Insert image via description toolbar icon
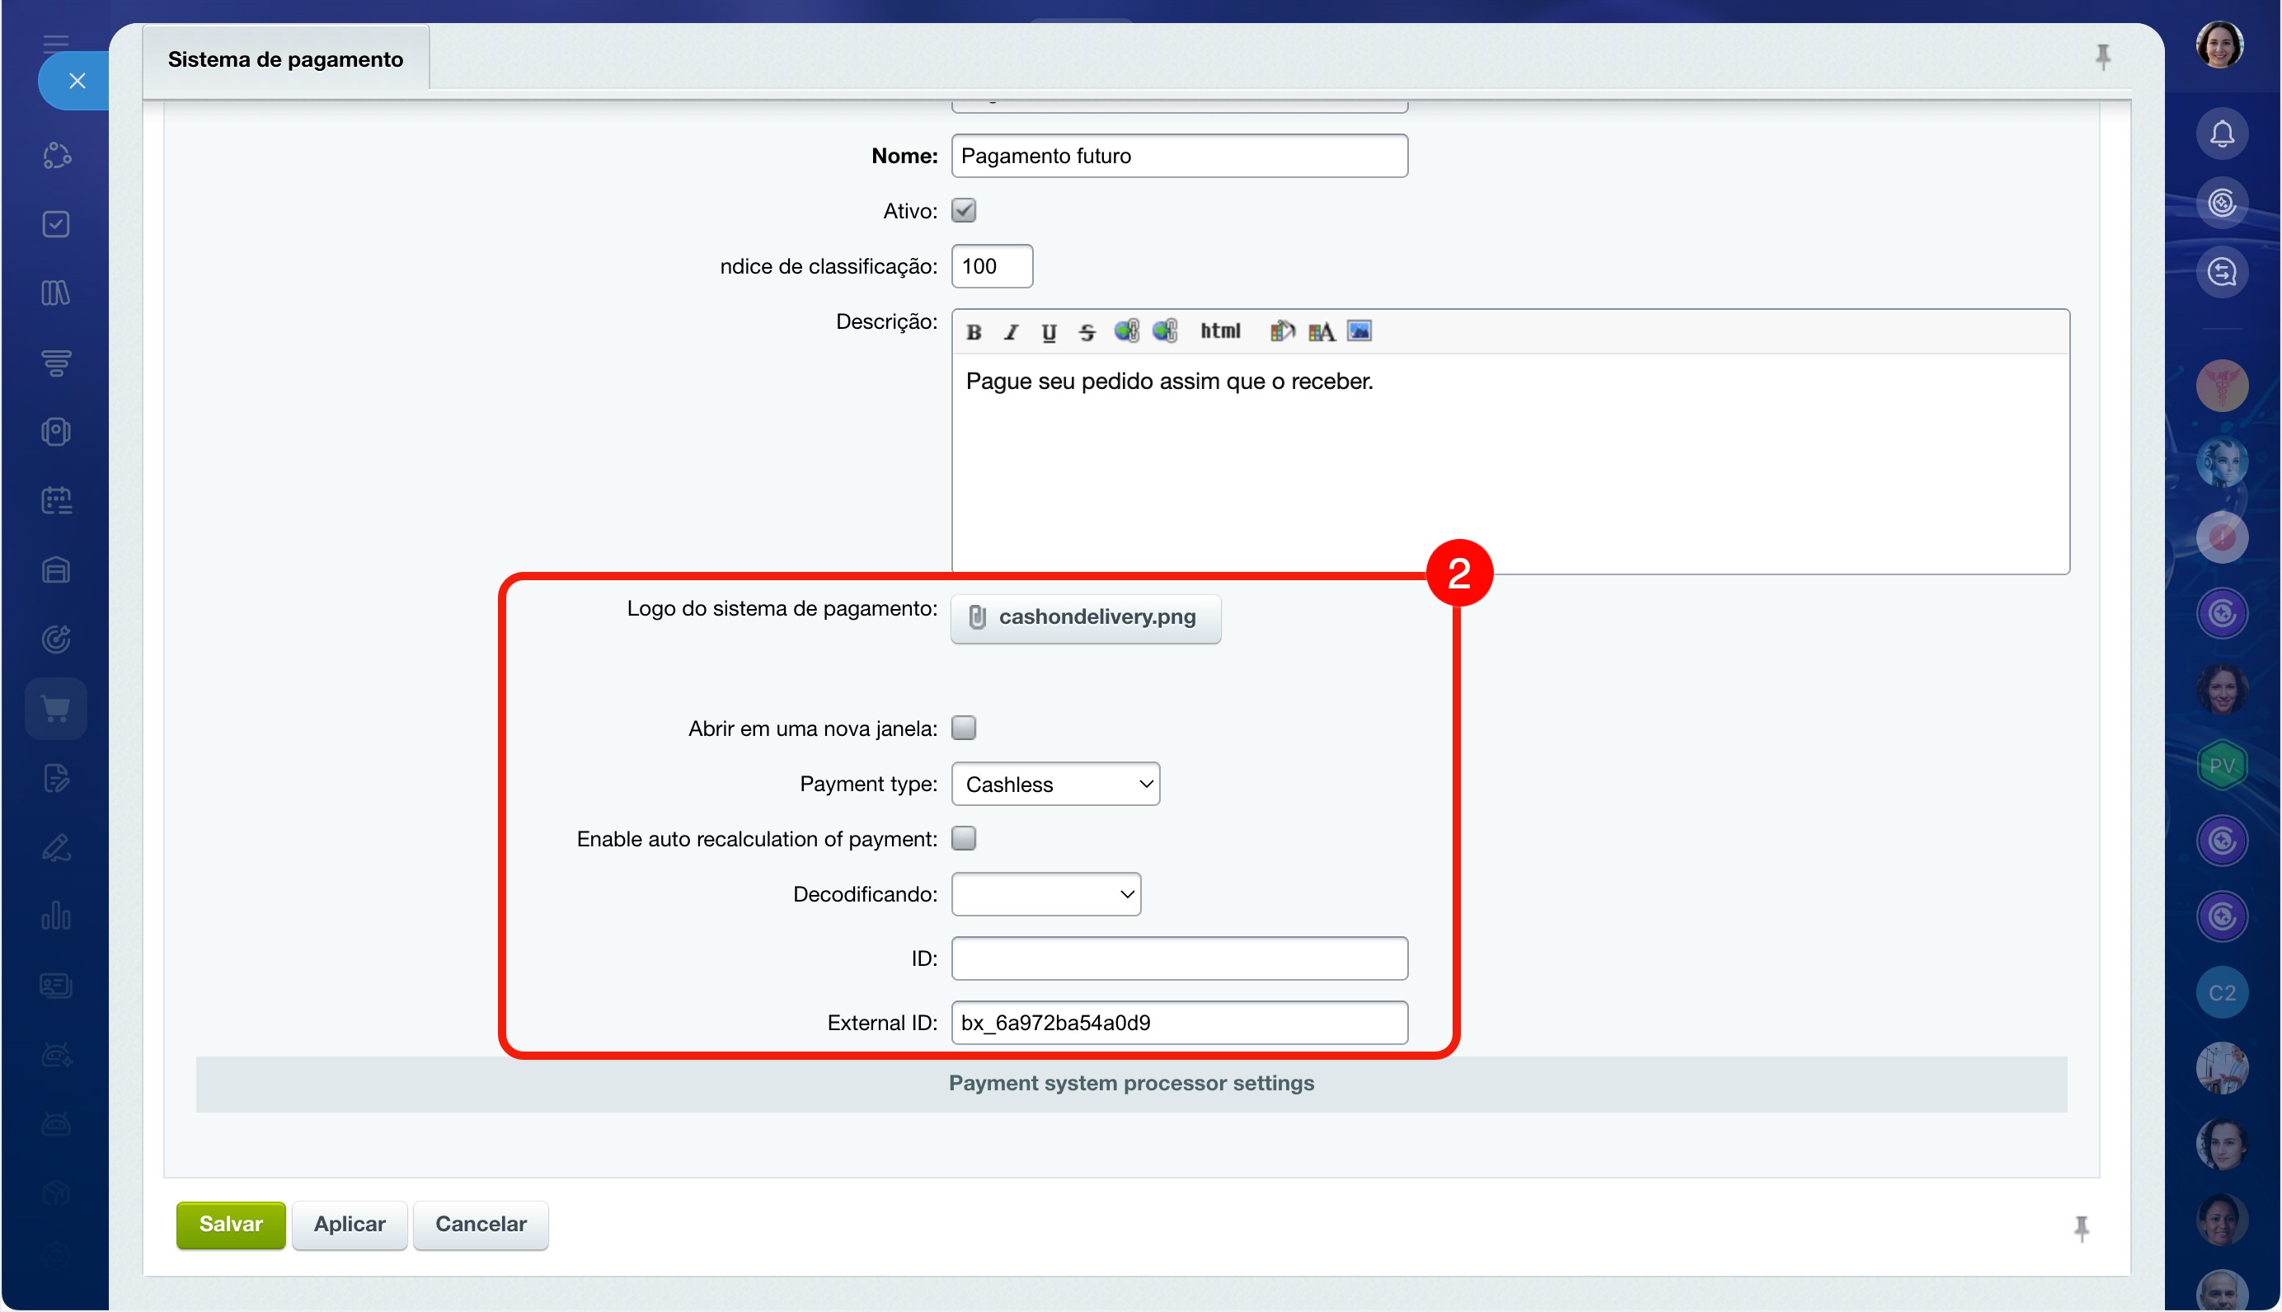Screen dimensions: 2282x1312 (1359, 330)
